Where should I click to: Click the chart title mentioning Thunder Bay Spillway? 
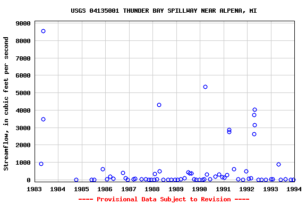point(164,11)
